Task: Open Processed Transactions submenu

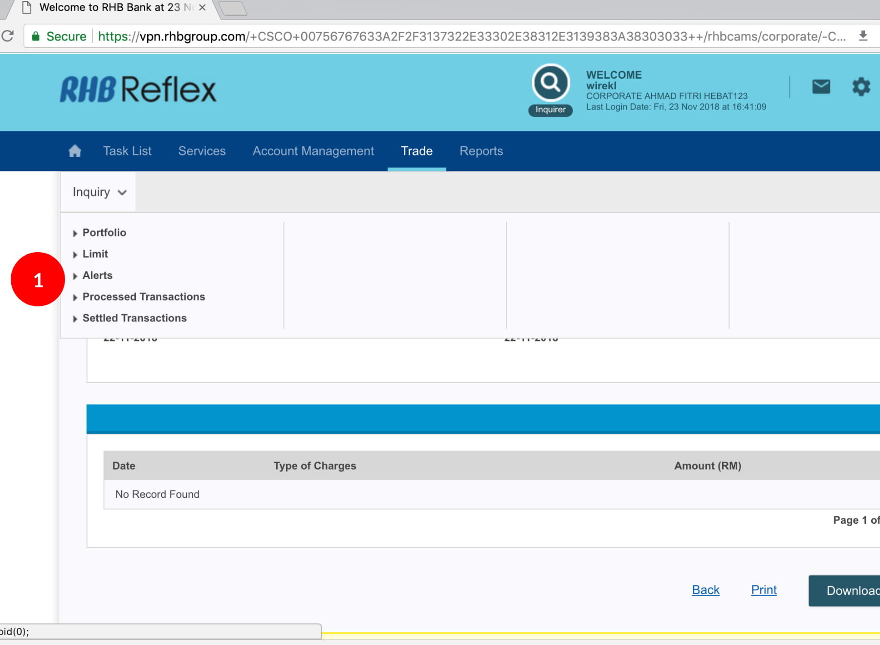Action: click(x=143, y=297)
